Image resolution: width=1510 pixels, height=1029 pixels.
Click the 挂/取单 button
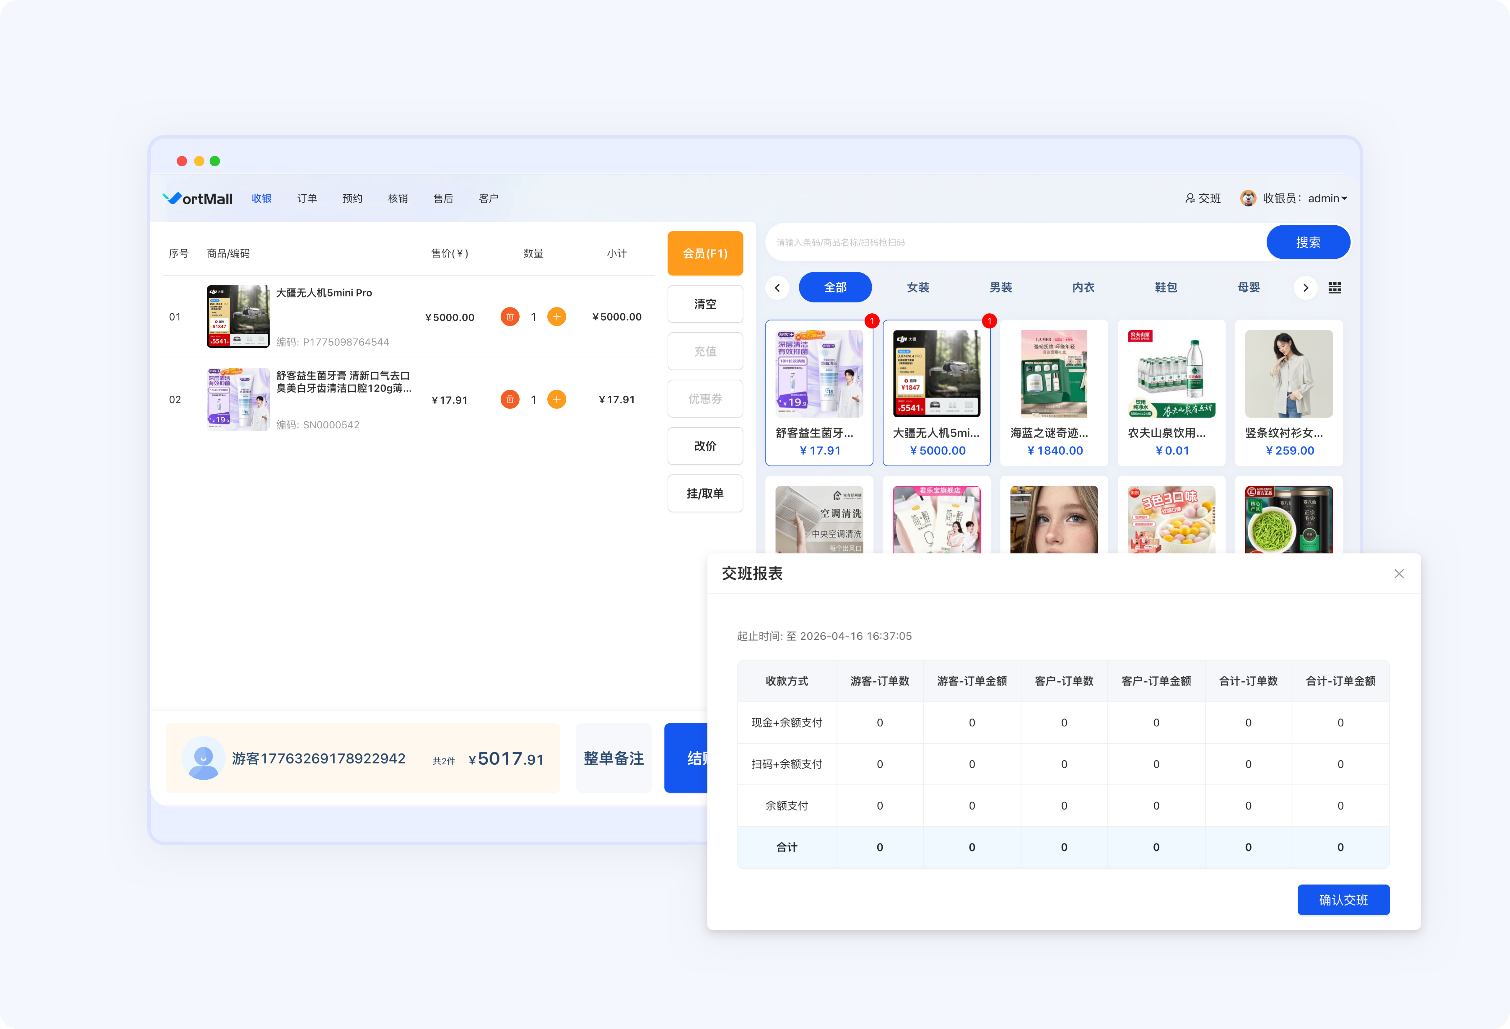point(705,493)
